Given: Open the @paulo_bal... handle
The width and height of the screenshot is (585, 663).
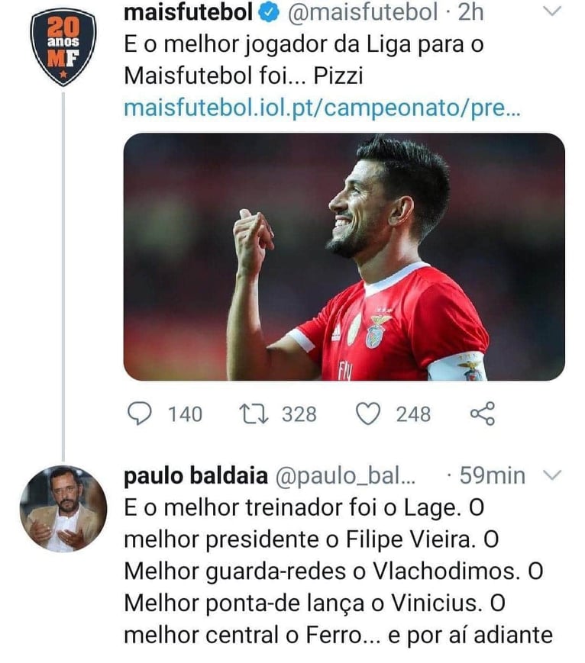Looking at the screenshot, I should coord(344,476).
